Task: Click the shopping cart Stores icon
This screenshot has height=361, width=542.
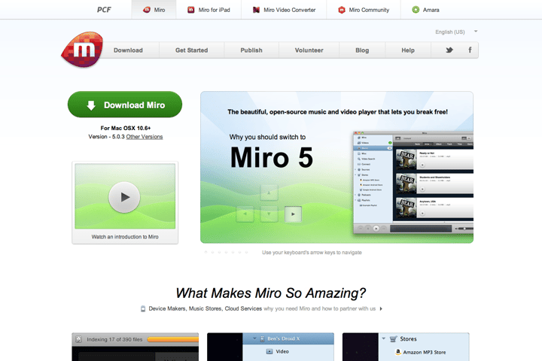Action: (393, 339)
